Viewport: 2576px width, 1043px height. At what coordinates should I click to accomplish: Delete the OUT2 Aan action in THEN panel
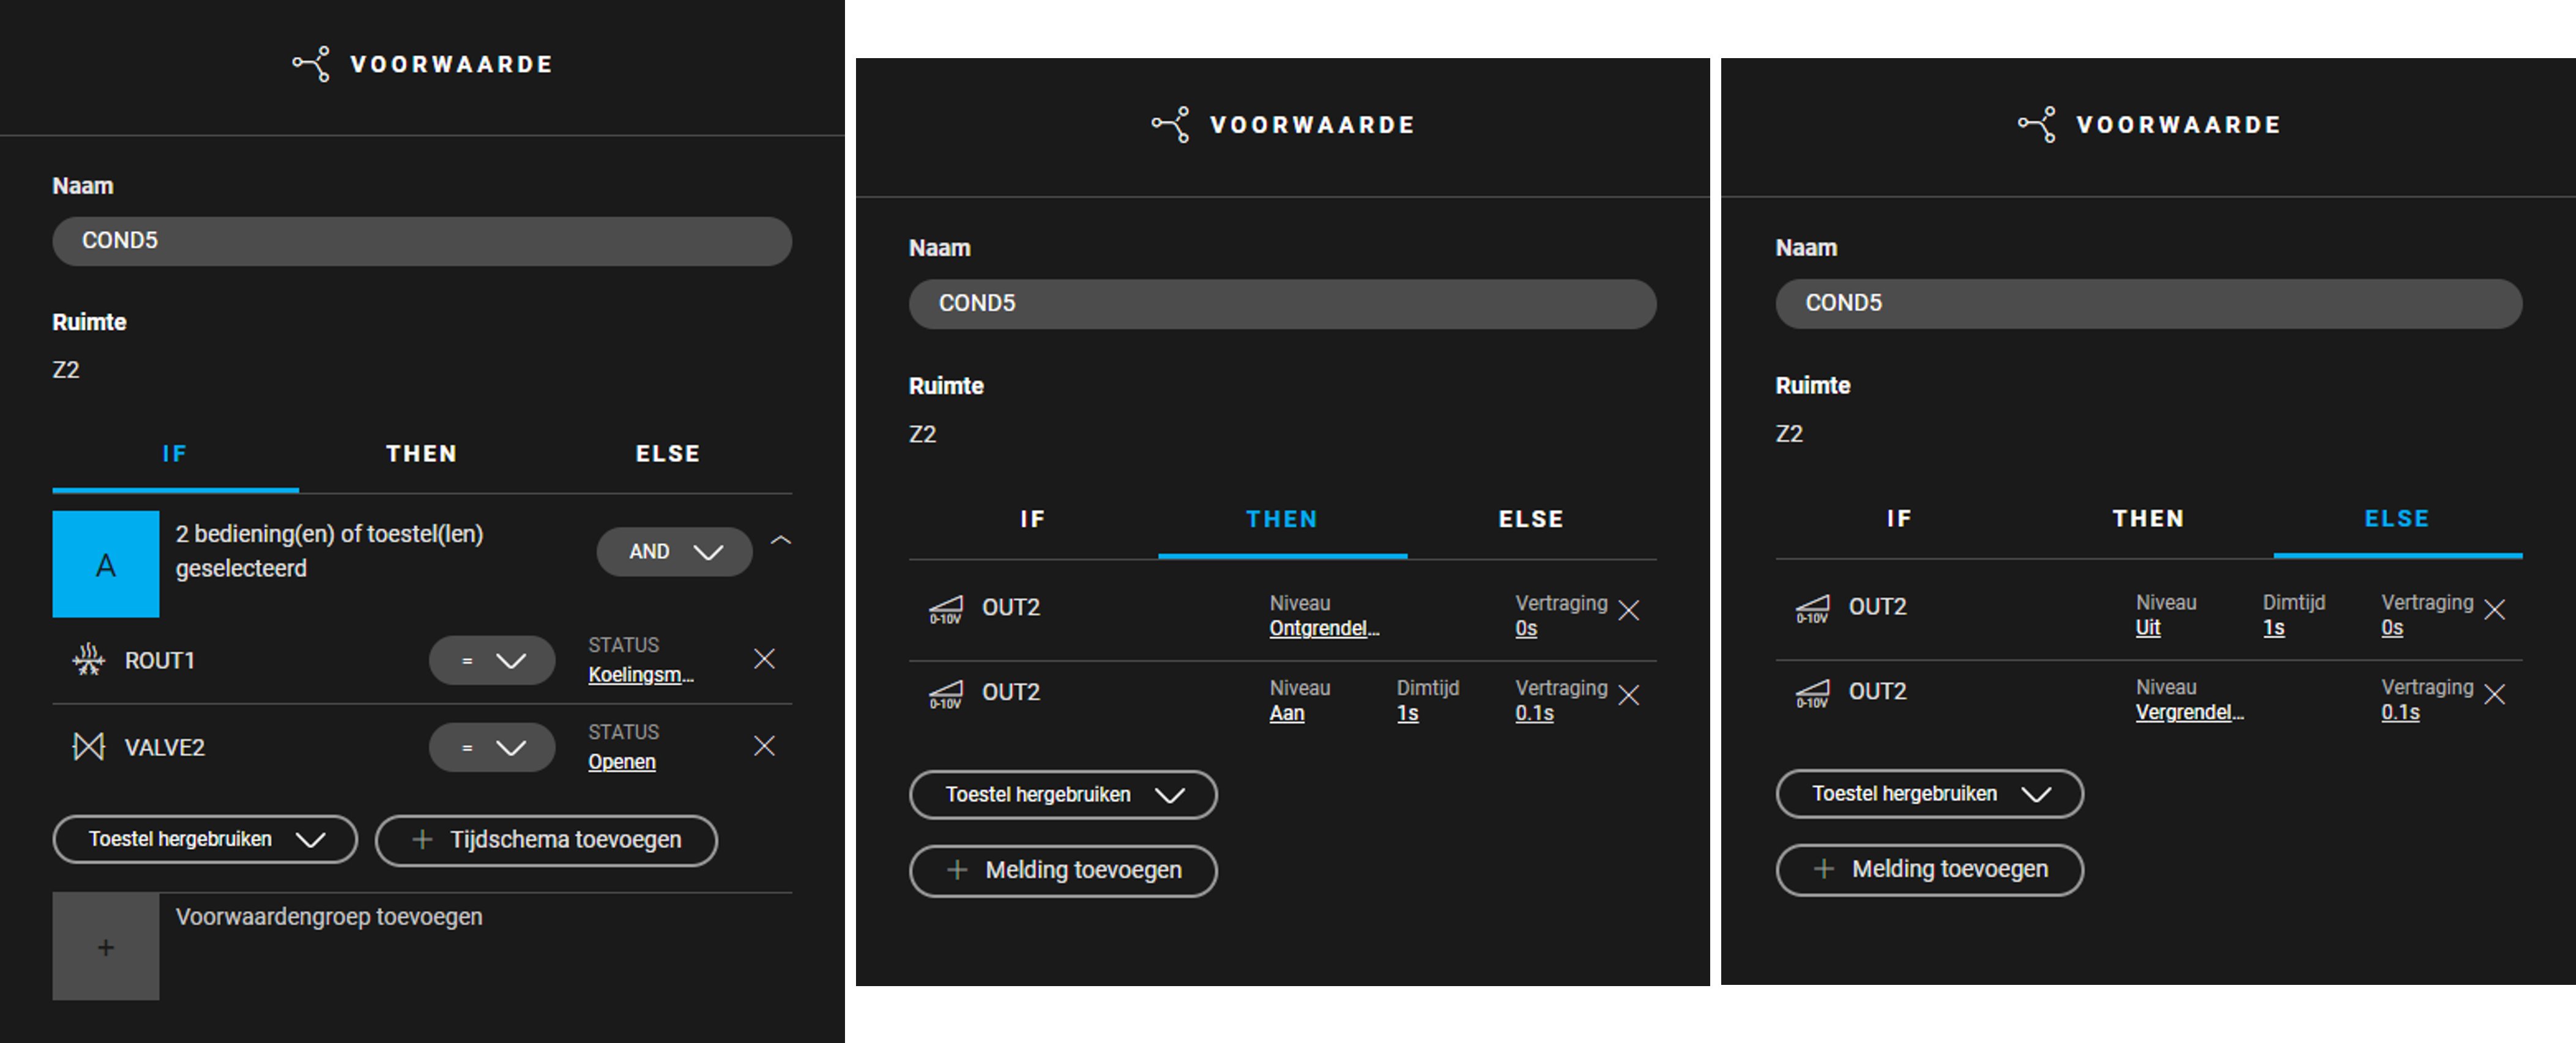tap(1629, 695)
